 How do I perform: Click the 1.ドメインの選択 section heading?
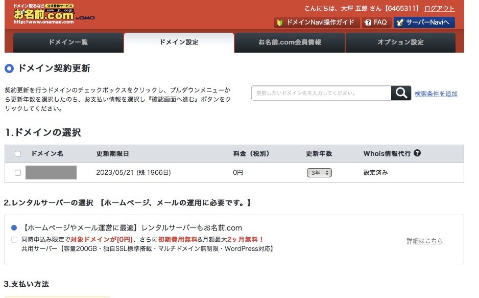coord(43,132)
